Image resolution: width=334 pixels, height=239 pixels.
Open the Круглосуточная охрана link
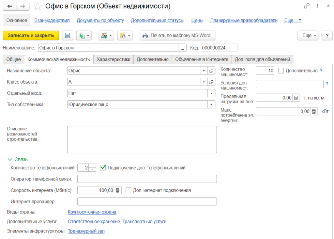92,212
